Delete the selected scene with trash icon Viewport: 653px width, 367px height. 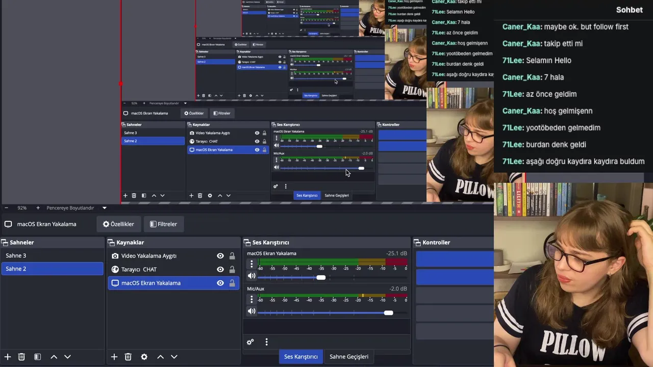click(x=21, y=357)
